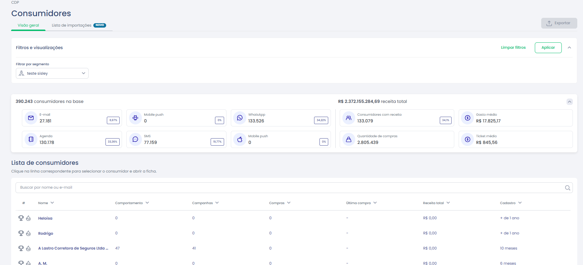Click Campanhas value '41'
The width and height of the screenshot is (583, 265).
pyautogui.click(x=194, y=249)
